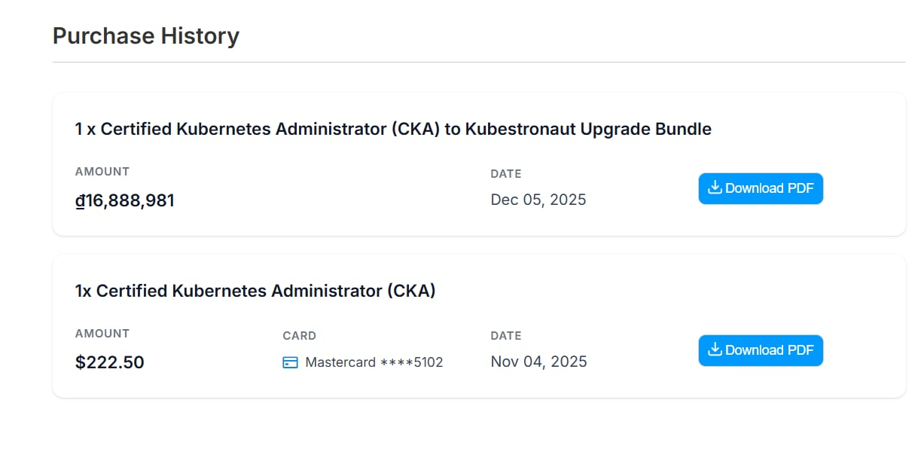Click the CARD label above Mastercard

pos(300,336)
